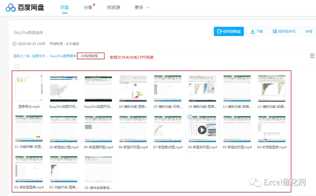Image resolution: width=316 pixels, height=196 pixels.
Task: Click the list view toggle icon
Action: click(312, 56)
